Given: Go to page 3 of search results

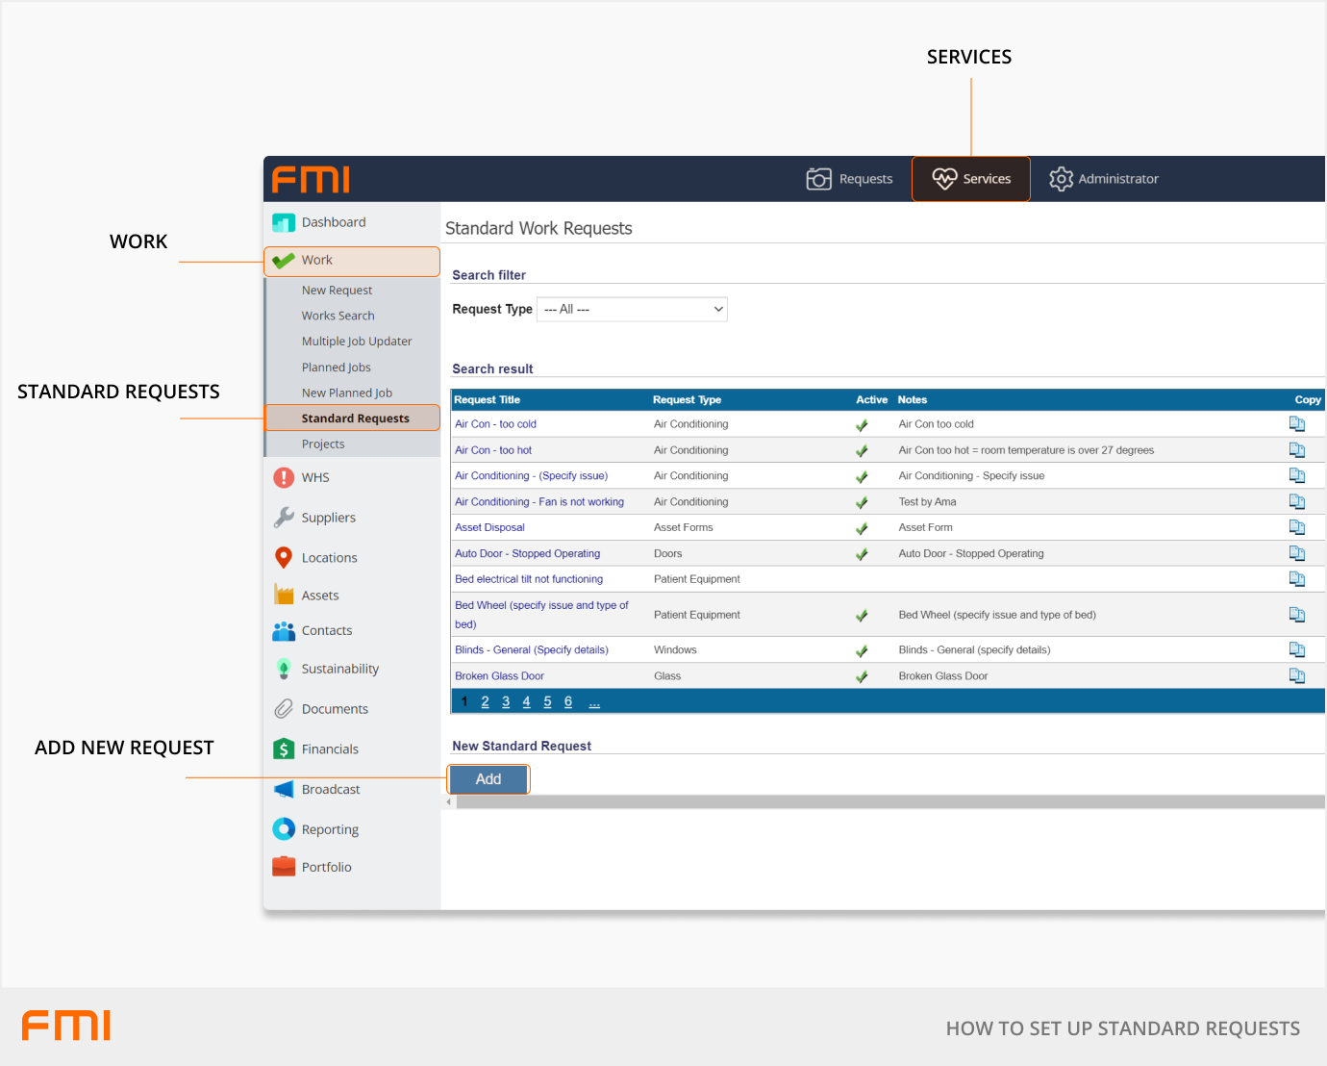Looking at the screenshot, I should click(506, 702).
